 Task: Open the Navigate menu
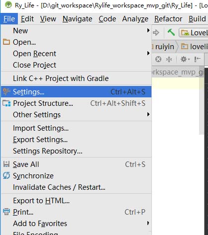coord(77,19)
